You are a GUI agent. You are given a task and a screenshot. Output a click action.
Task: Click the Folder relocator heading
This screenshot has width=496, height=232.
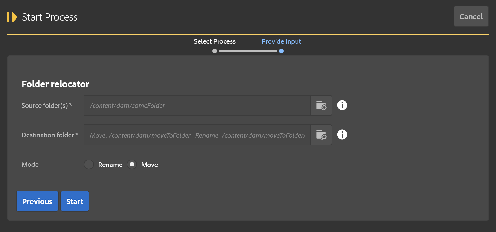click(55, 84)
